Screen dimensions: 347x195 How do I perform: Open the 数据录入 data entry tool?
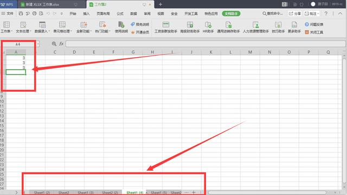click(42, 28)
